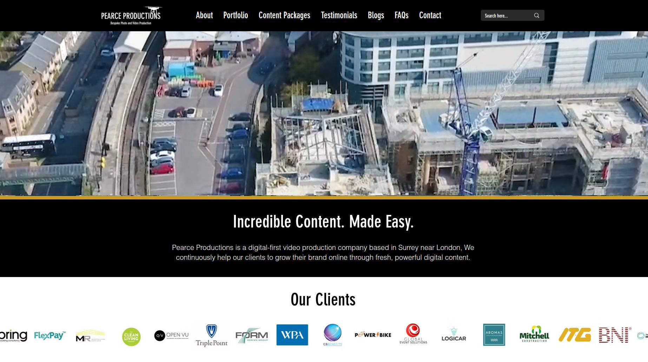Go to the Contact page

coord(430,15)
